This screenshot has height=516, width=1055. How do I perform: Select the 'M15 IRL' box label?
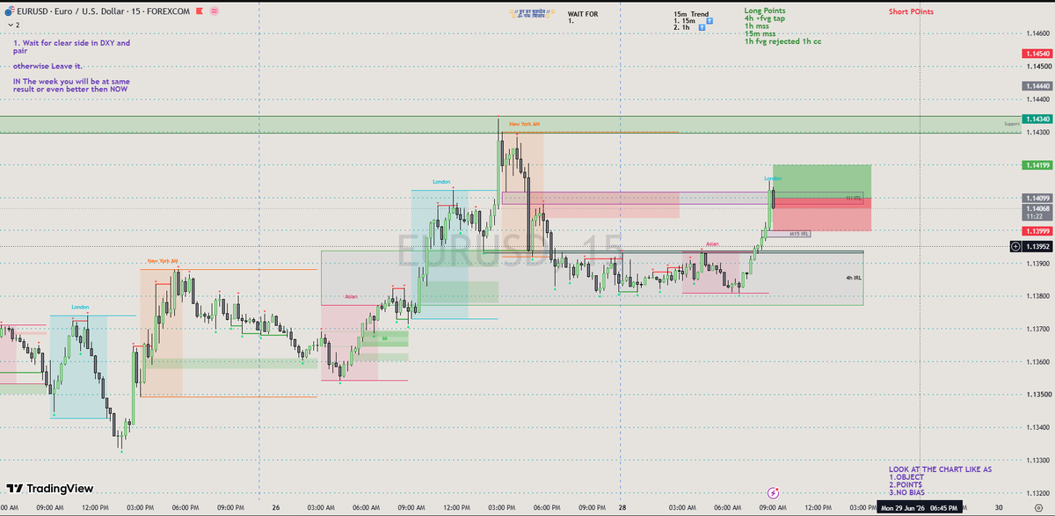799,234
